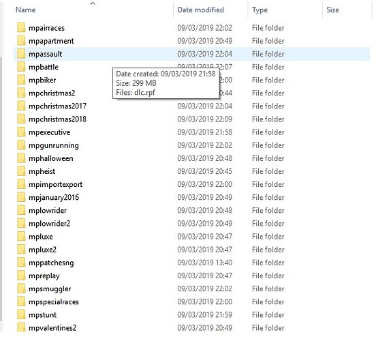Select the mpapartment folder name
The width and height of the screenshot is (376, 341).
click(51, 41)
